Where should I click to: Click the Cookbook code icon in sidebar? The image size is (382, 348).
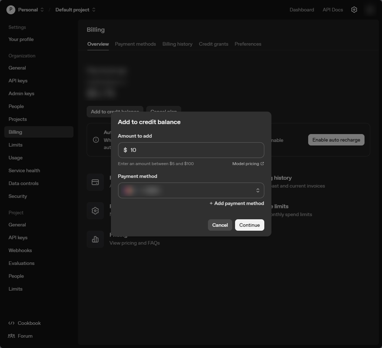(x=11, y=323)
